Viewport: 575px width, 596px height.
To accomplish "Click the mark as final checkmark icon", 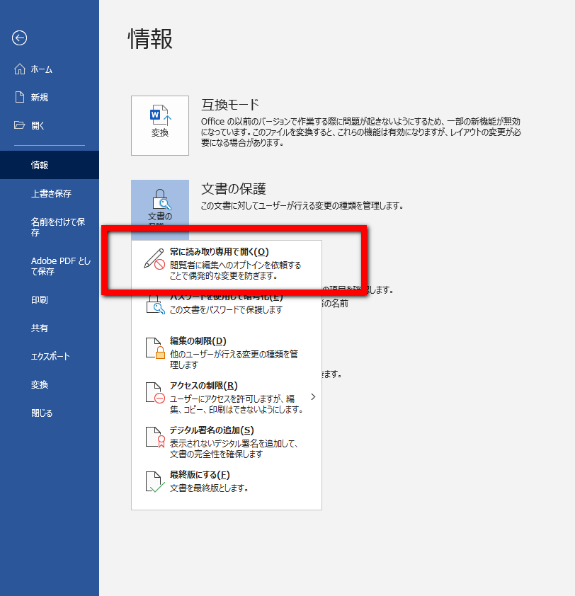I will [155, 482].
